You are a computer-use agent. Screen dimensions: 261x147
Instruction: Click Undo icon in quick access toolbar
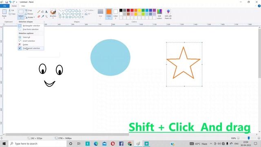pos(10,2)
